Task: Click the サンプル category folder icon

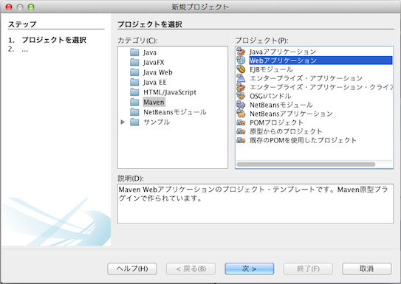Action: pos(134,122)
